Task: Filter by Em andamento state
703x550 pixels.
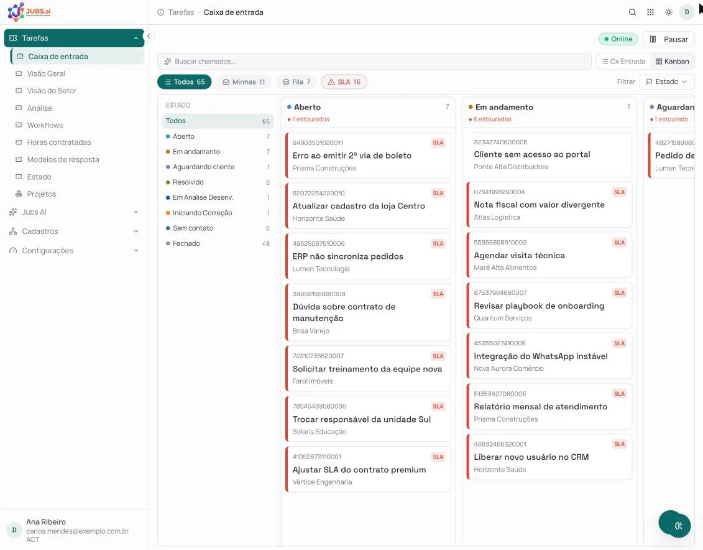Action: coord(218,152)
